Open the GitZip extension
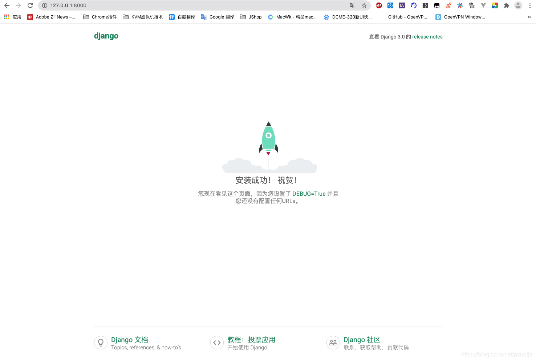Viewport: 536px width, 361px height. coord(472,5)
